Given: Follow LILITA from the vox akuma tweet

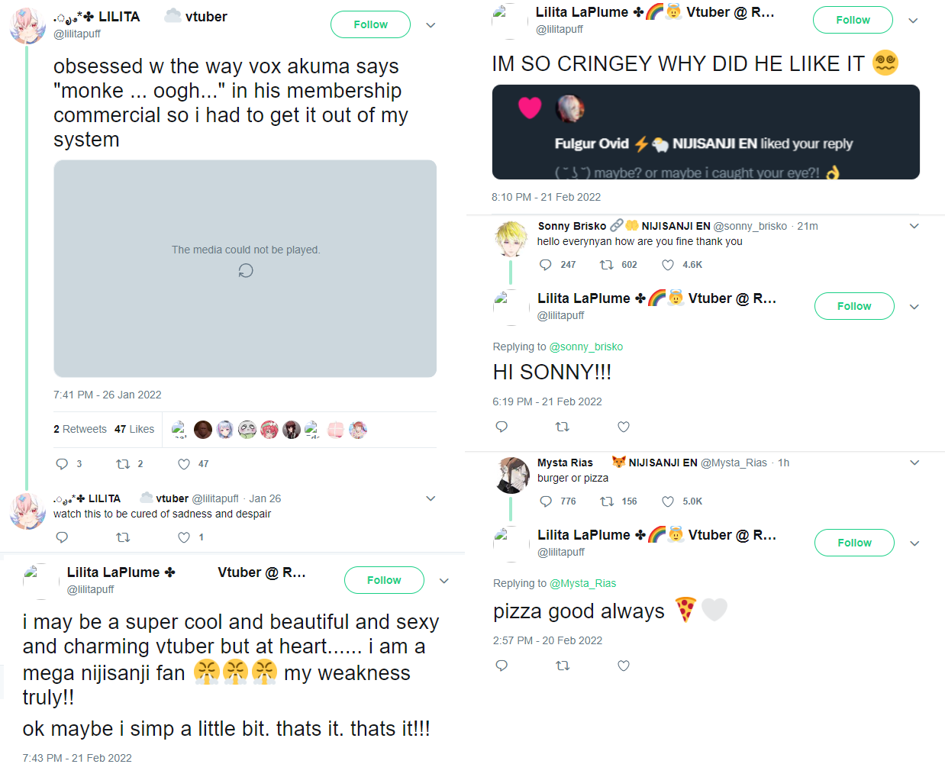Looking at the screenshot, I should tap(370, 24).
